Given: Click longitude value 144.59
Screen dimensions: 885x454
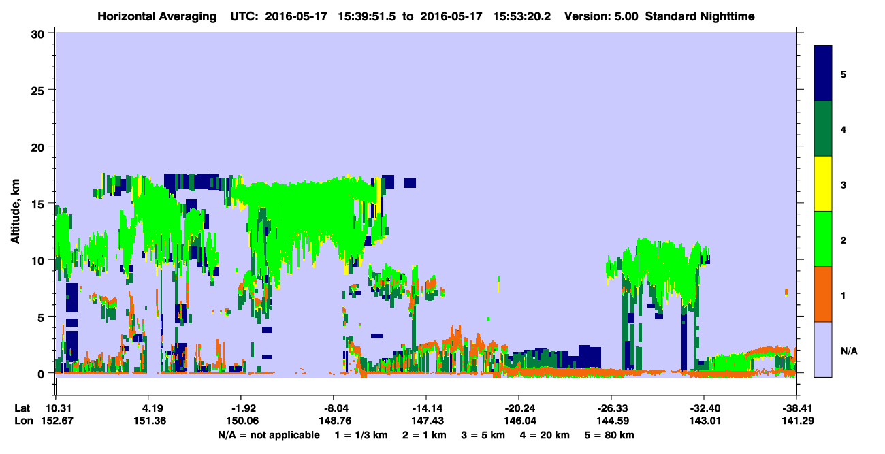Looking at the screenshot, I should coord(611,421).
